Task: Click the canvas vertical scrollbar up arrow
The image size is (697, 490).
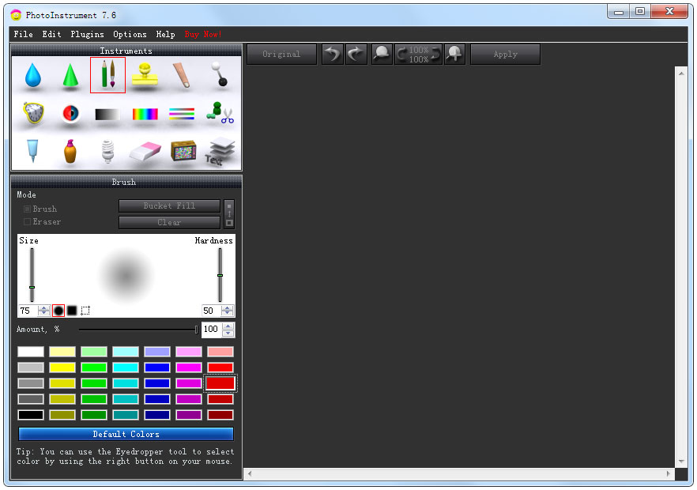Action: click(681, 73)
